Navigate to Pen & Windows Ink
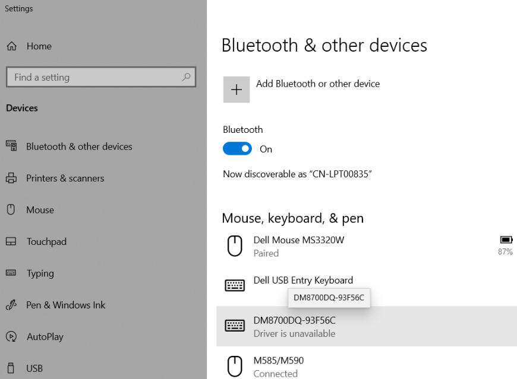 66,305
